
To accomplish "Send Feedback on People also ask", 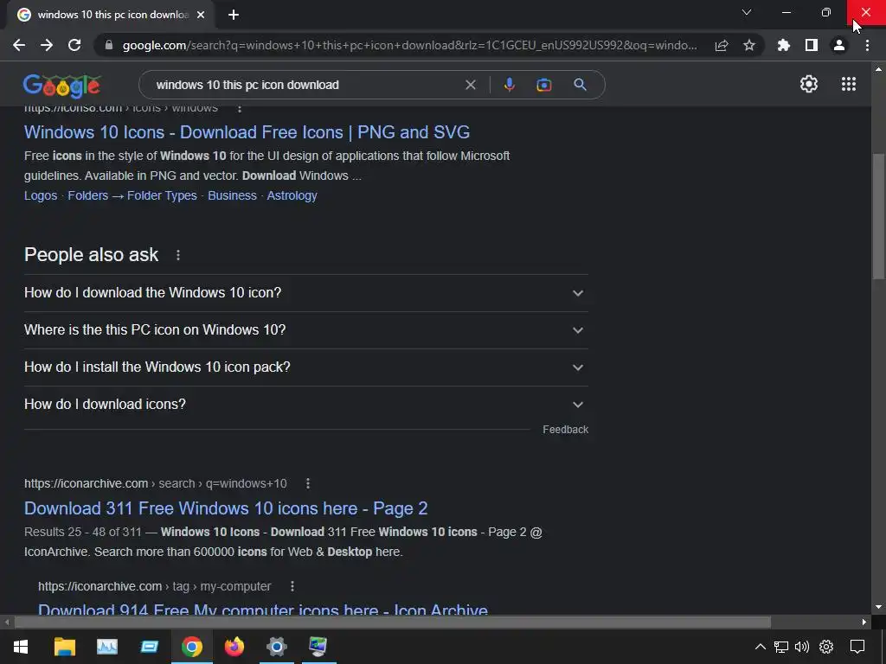I will pos(566,430).
